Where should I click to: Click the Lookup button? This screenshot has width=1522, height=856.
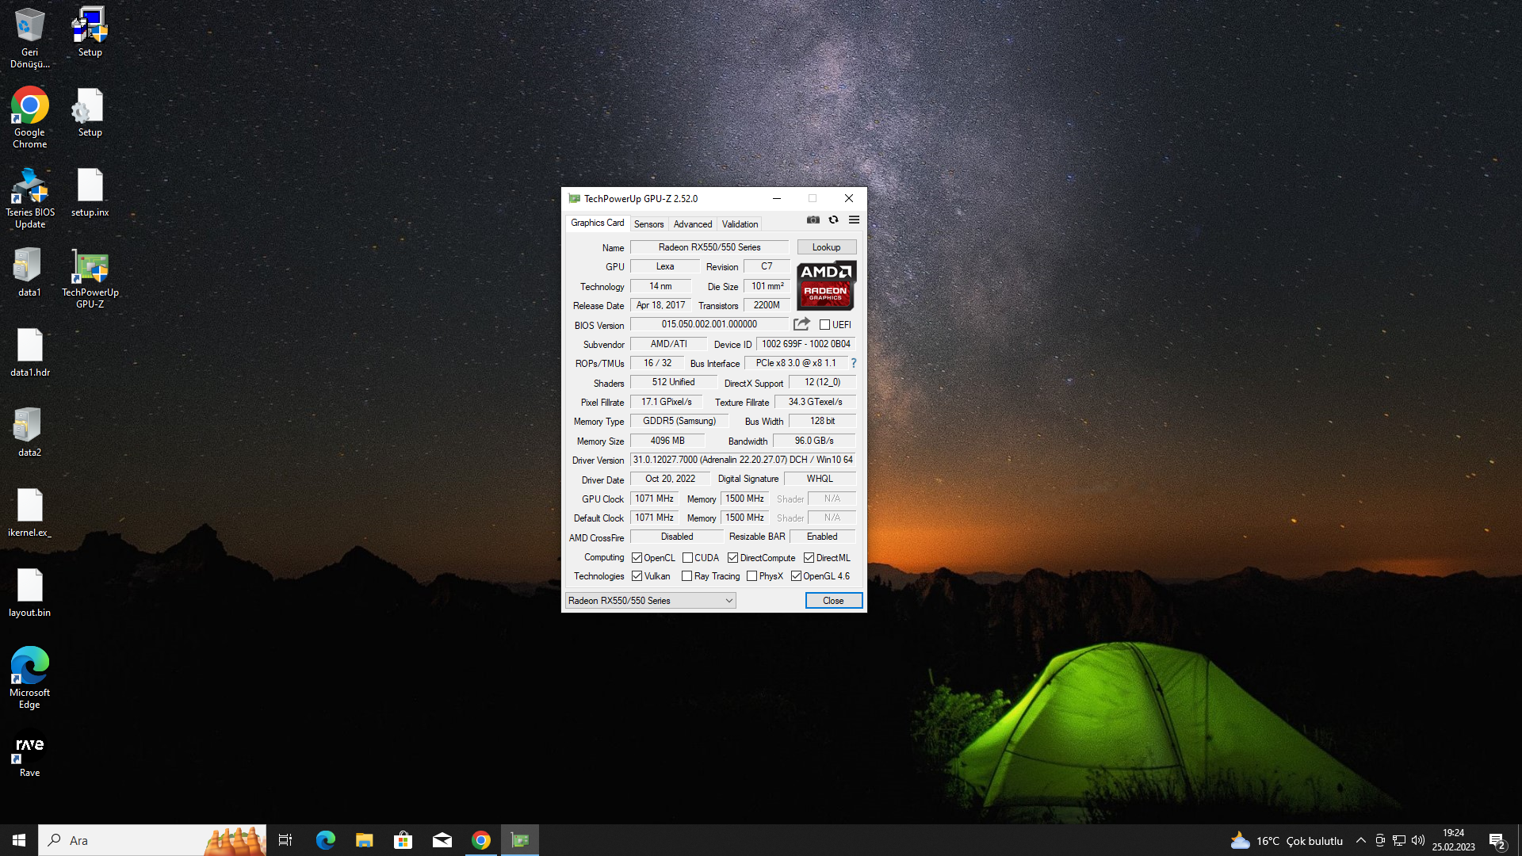826,247
